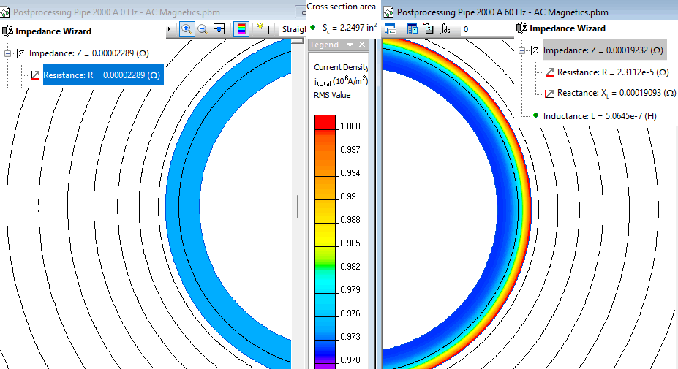Click the scrollbar thumb above the Legend panel
This screenshot has width=678, height=369.
pos(298,41)
